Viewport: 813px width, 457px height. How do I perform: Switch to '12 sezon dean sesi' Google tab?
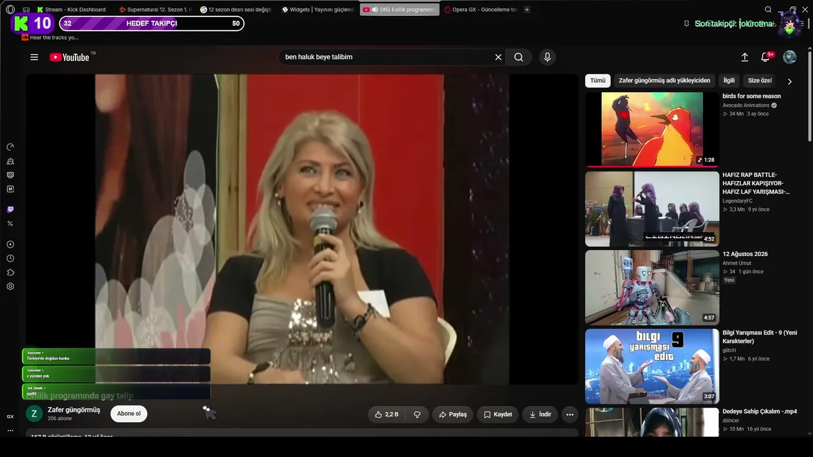click(236, 10)
